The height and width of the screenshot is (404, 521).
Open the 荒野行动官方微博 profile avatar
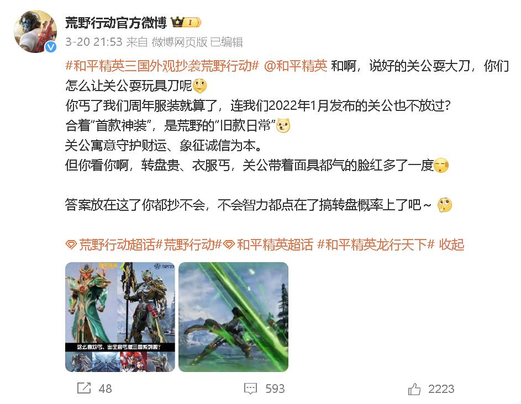[x=35, y=31]
